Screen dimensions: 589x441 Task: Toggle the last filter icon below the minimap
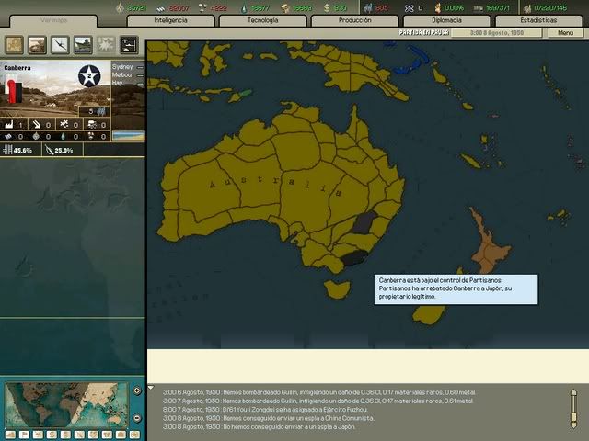tap(133, 434)
